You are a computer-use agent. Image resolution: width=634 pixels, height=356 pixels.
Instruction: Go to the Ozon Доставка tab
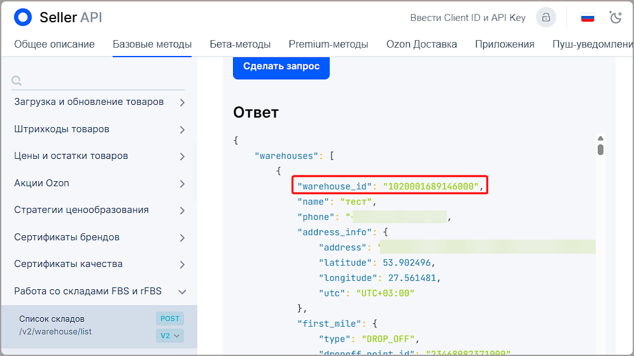[421, 44]
